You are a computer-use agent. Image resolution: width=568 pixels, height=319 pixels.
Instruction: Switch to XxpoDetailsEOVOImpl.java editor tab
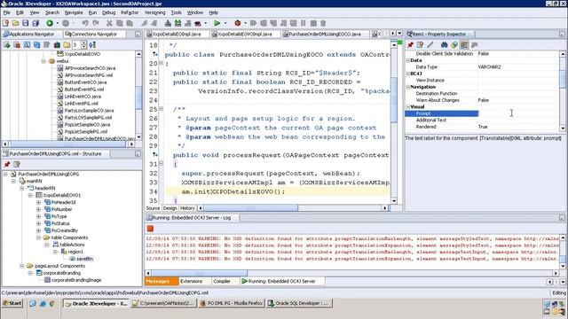(x=245, y=34)
